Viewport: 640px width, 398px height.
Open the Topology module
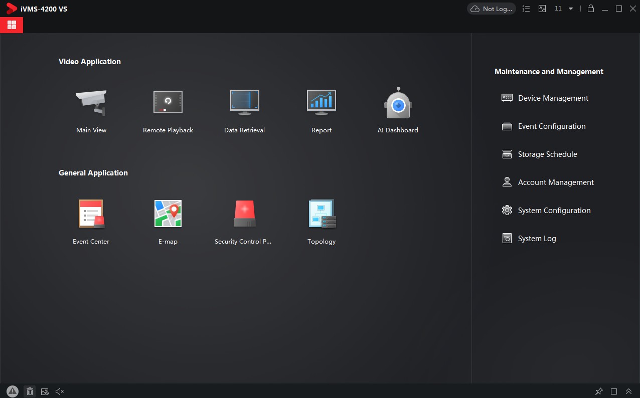321,214
